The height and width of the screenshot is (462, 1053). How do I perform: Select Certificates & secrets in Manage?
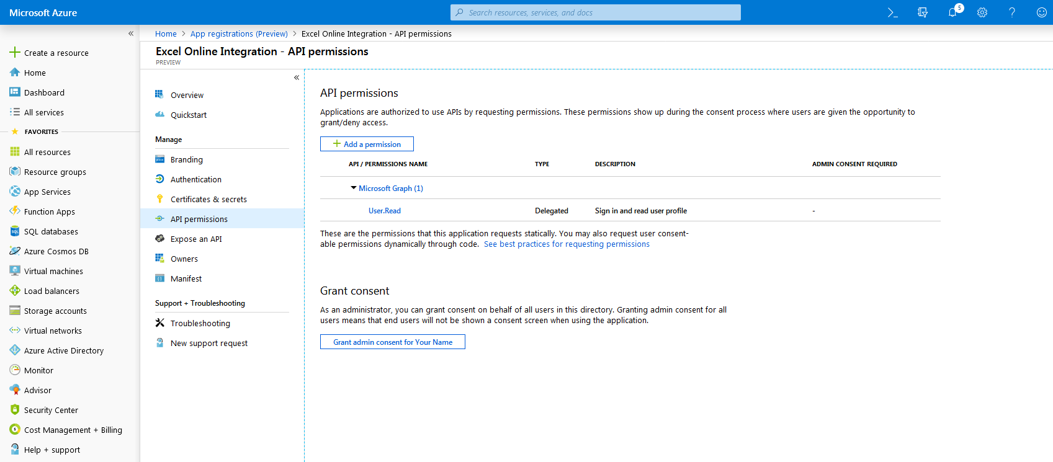pos(208,199)
